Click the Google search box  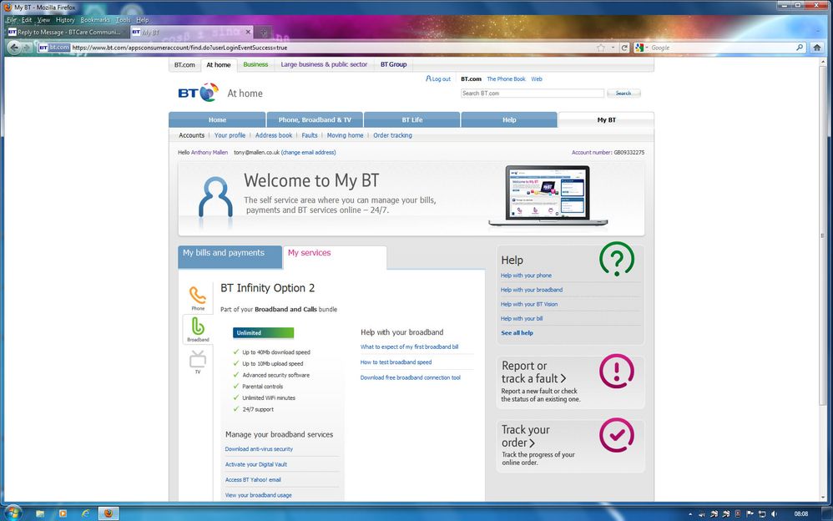point(721,48)
